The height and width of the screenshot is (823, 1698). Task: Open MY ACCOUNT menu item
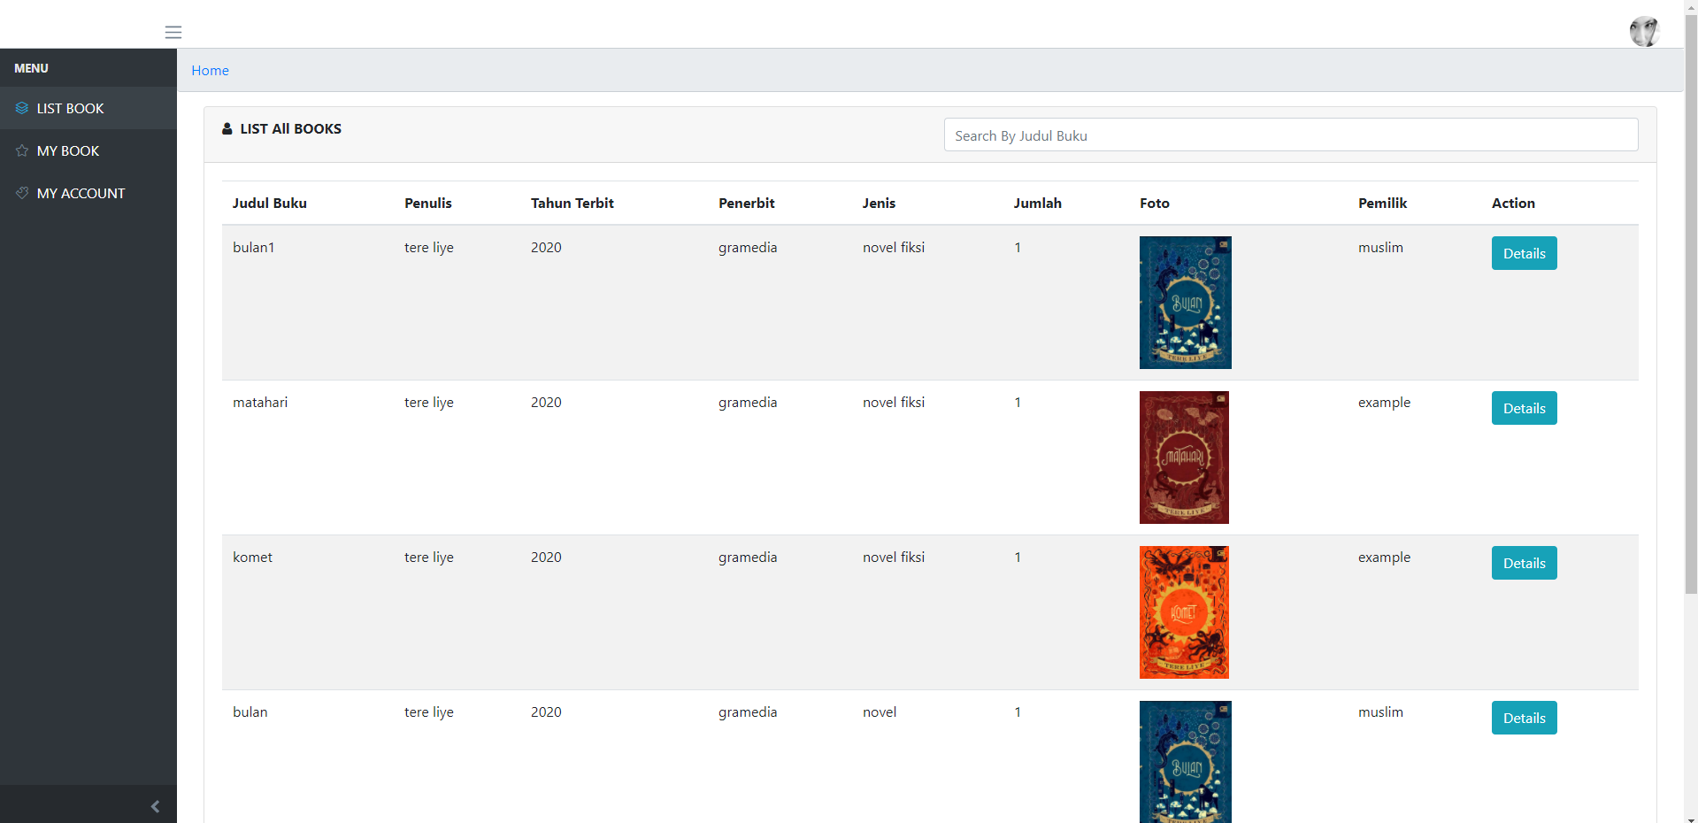click(88, 193)
